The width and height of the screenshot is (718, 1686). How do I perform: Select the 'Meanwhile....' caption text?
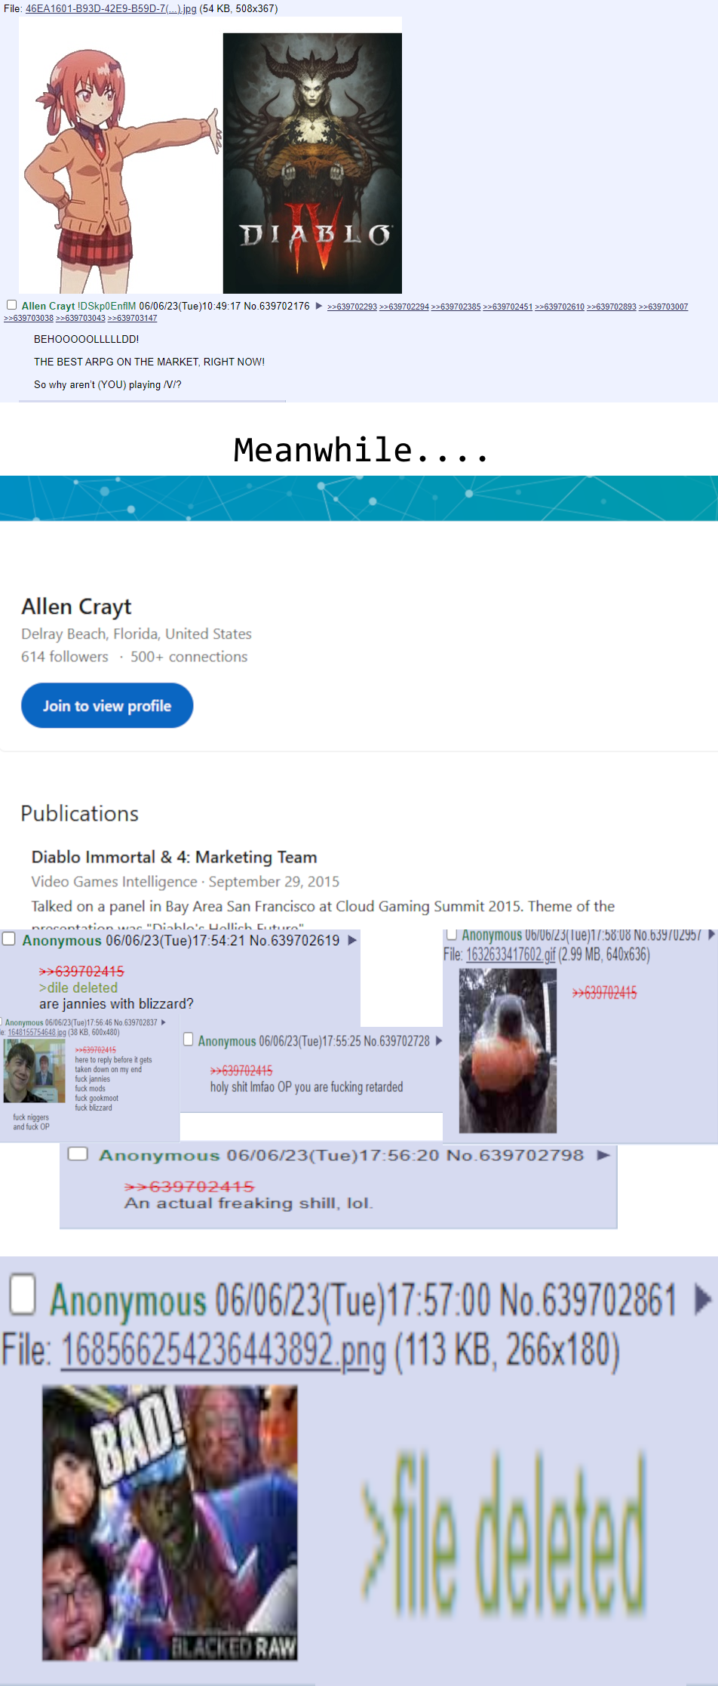tap(361, 450)
